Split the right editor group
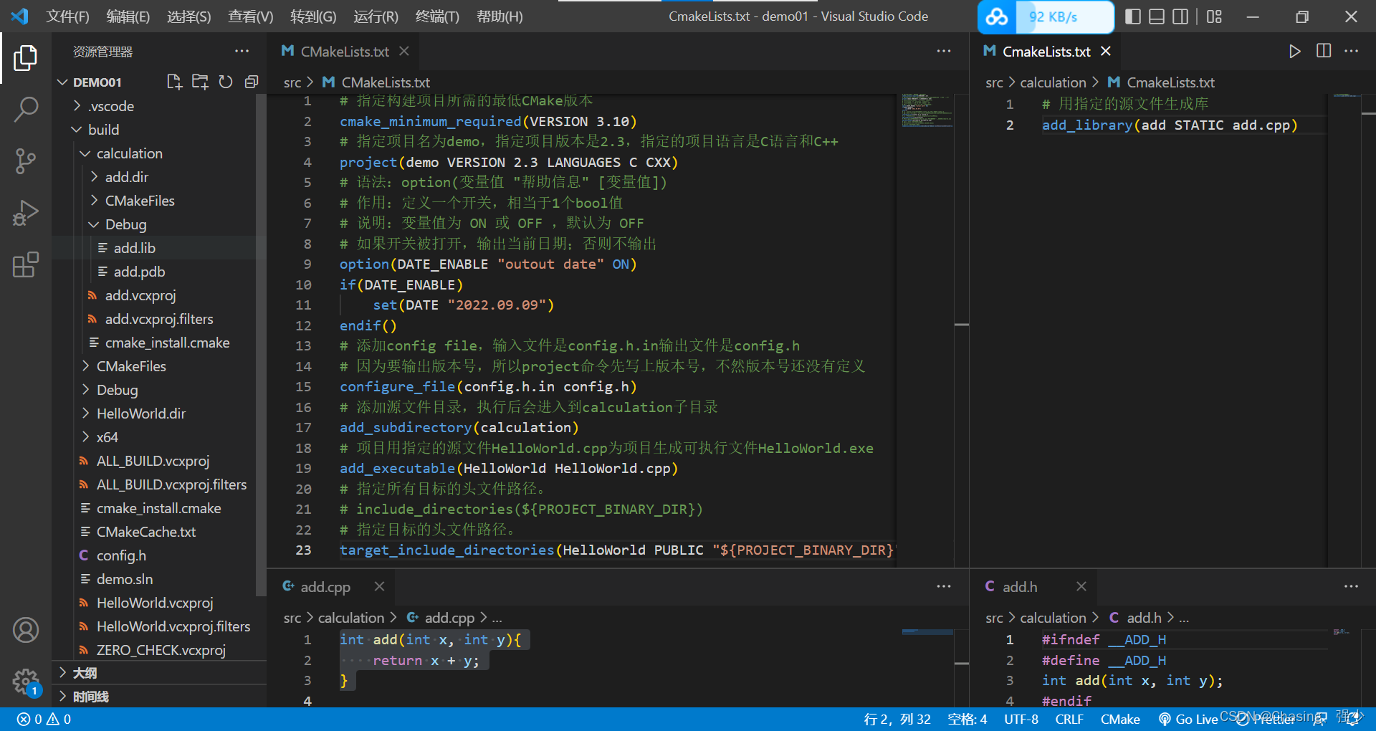The height and width of the screenshot is (731, 1376). [1324, 51]
